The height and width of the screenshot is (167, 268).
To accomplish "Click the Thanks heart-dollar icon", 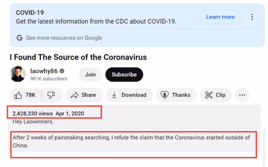I will tap(164, 95).
